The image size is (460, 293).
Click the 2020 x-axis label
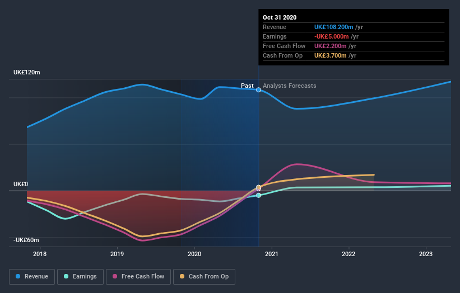[x=194, y=254]
